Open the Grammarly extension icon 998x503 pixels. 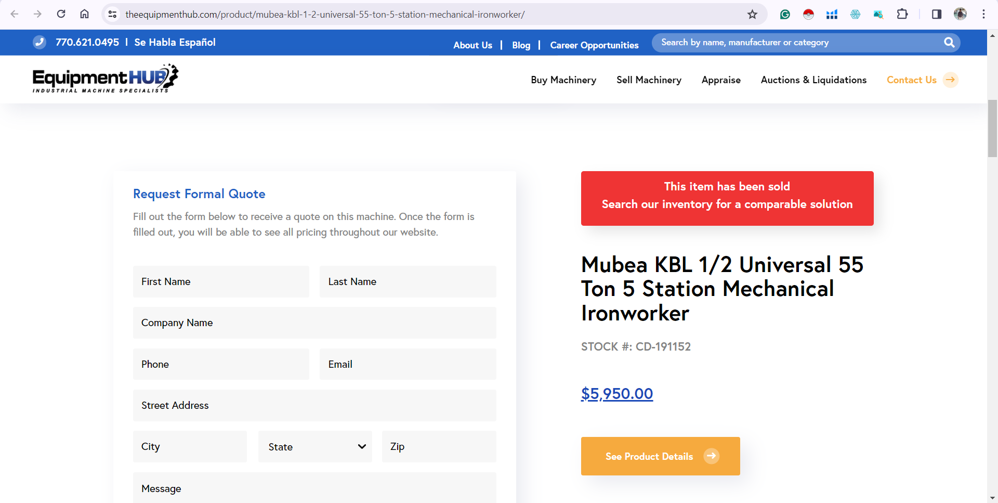(785, 14)
